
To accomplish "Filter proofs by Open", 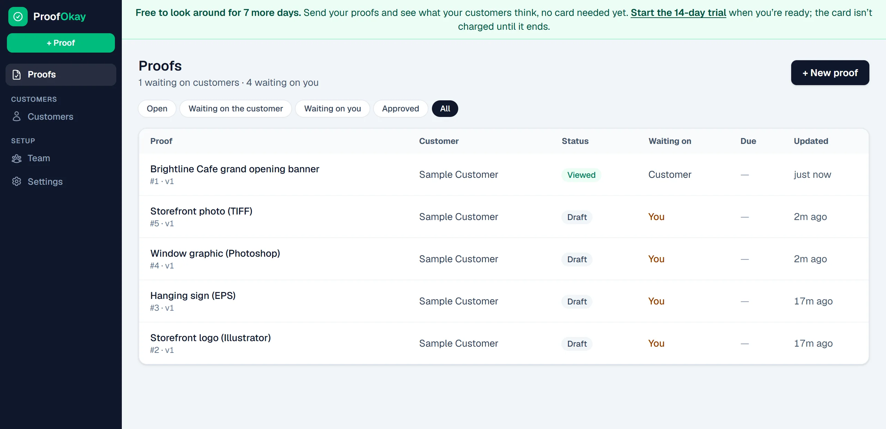I will coord(157,109).
